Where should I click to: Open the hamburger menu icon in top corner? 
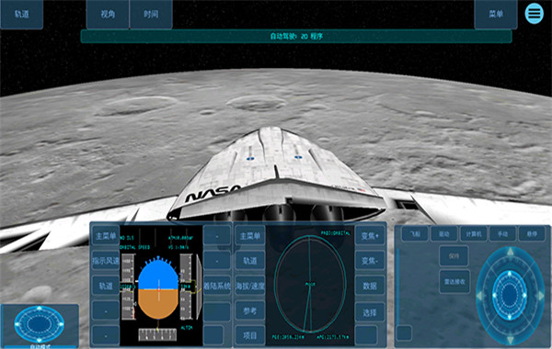[x=534, y=14]
